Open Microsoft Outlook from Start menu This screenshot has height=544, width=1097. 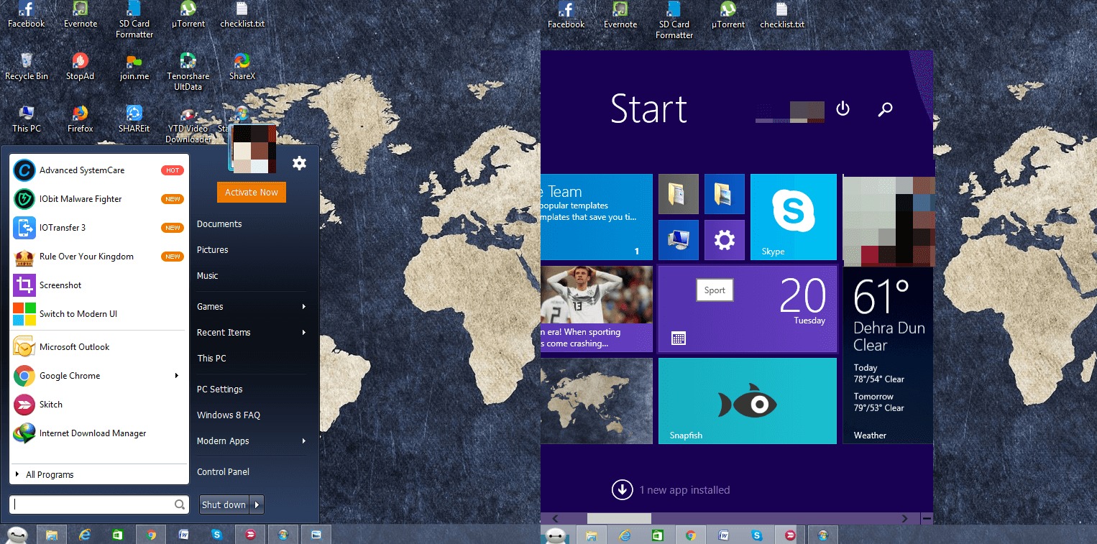(99, 347)
